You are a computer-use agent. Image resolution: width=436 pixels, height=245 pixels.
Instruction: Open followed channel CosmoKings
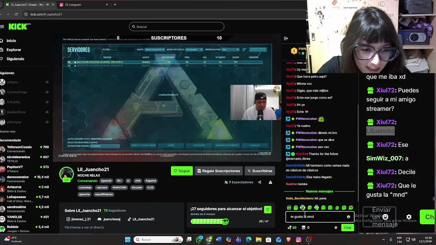25,92
